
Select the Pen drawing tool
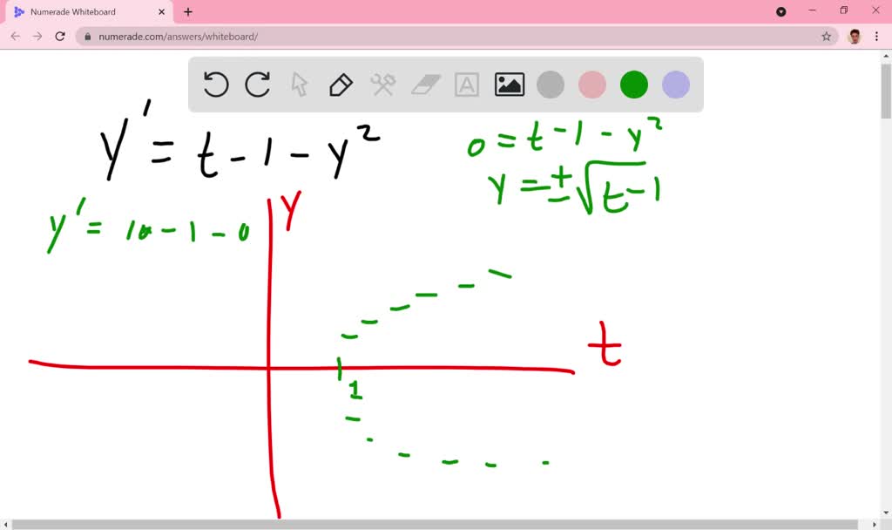pos(340,85)
